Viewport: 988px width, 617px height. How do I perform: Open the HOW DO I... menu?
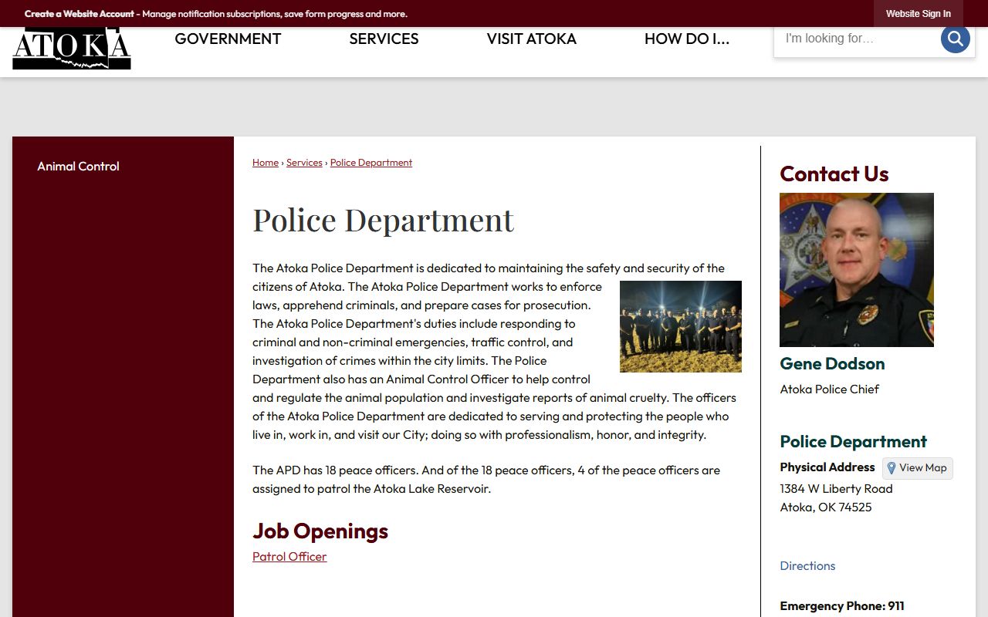click(x=686, y=39)
